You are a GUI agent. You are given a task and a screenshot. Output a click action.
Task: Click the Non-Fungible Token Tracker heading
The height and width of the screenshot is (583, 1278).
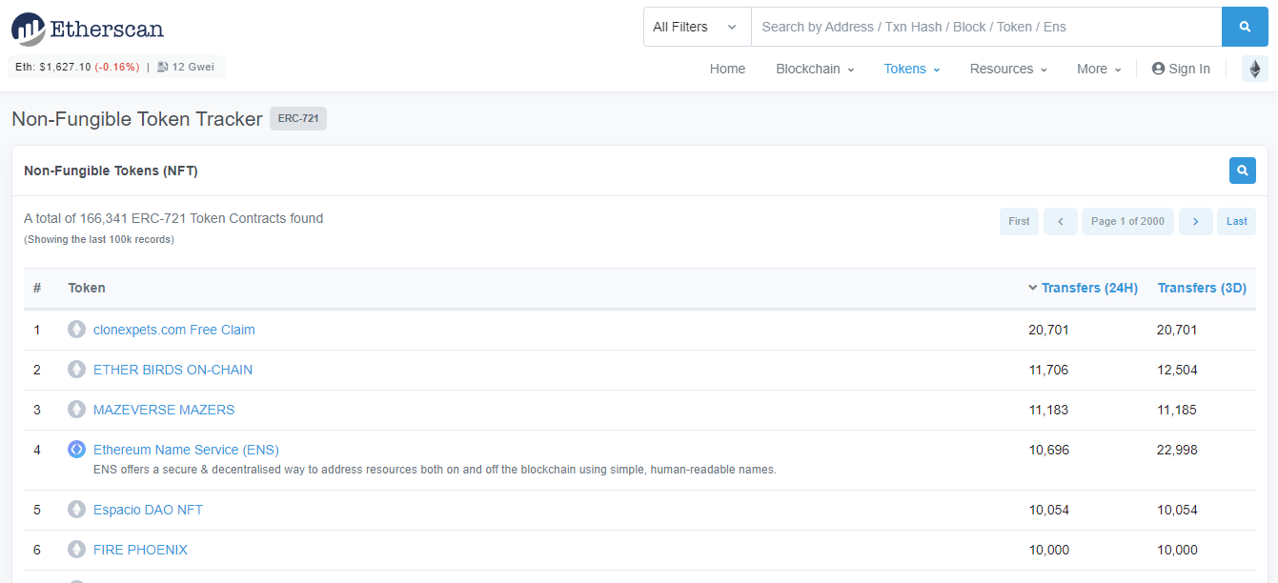137,119
